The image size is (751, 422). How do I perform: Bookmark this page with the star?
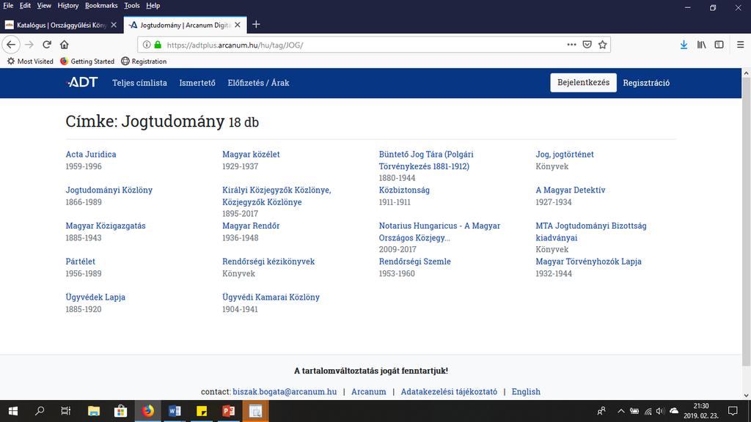pyautogui.click(x=603, y=45)
